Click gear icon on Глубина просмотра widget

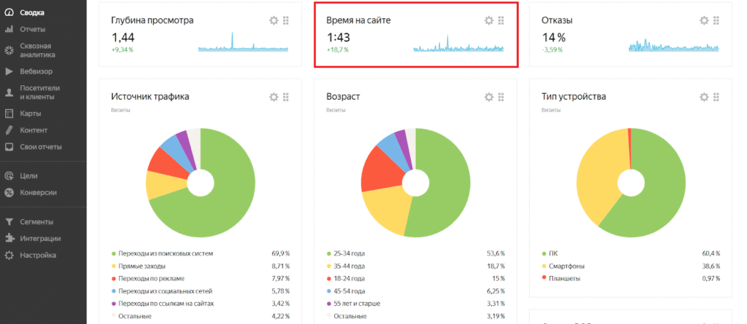[x=274, y=20]
